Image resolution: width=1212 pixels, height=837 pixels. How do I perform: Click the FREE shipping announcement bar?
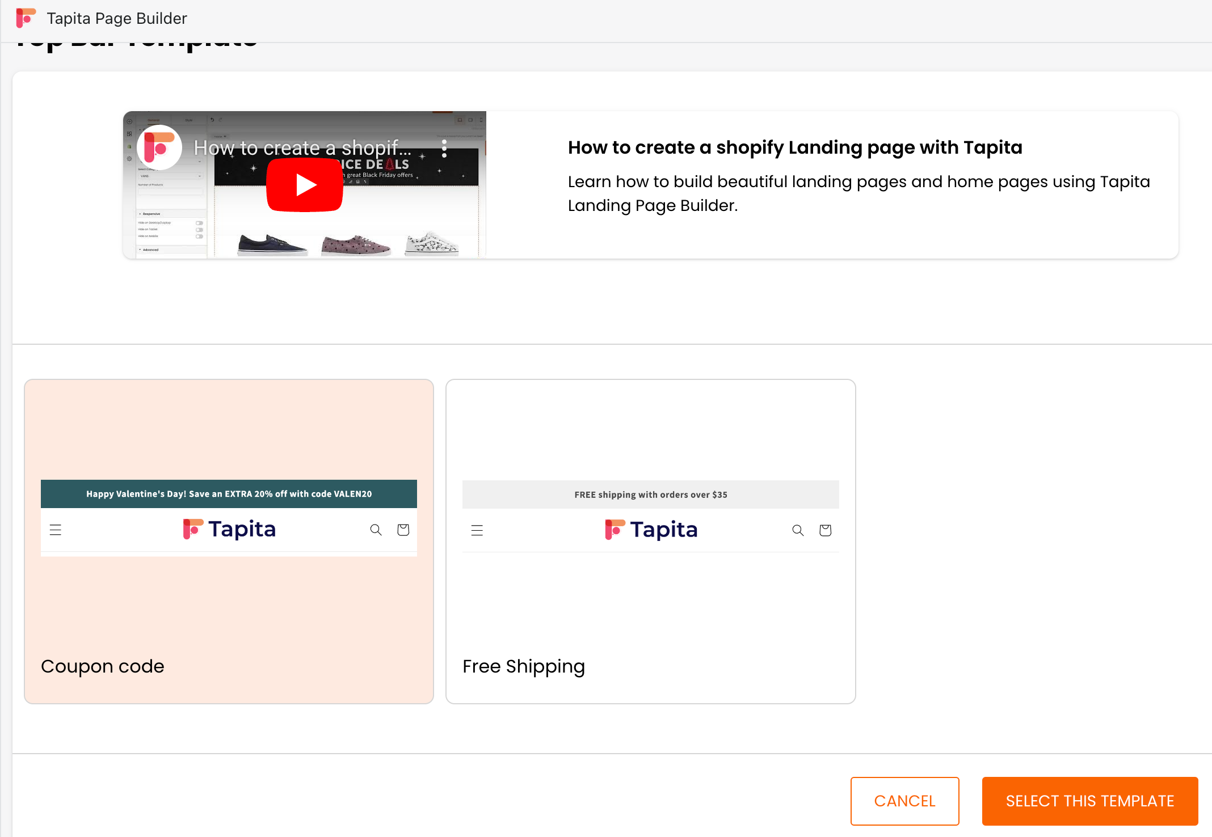(650, 494)
